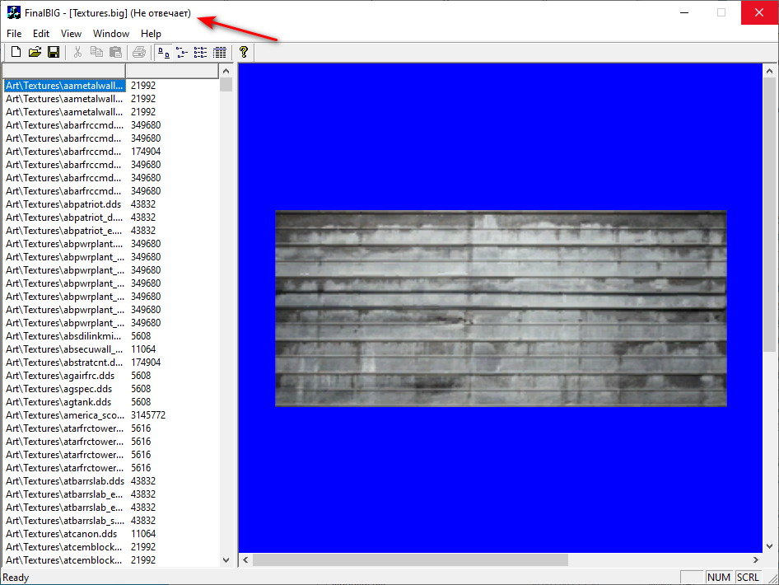The image size is (779, 585).
Task: Click size value 3145772
Action: (148, 415)
